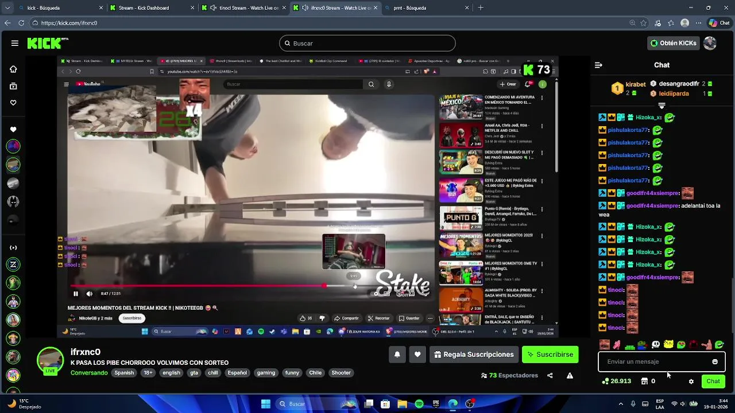Insert the yellow cat quick emote

tap(668, 345)
